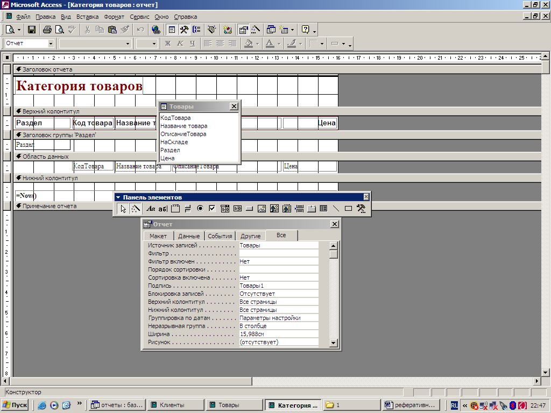Select the Page Break tool
The width and height of the screenshot is (551, 413).
(x=299, y=209)
